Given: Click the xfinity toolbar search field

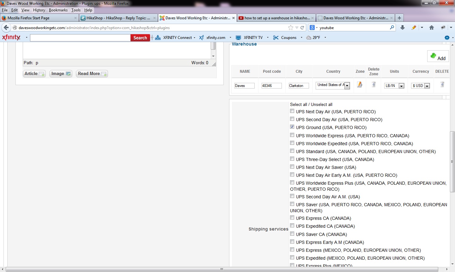Looking at the screenshot, I should pyautogui.click(x=80, y=38).
